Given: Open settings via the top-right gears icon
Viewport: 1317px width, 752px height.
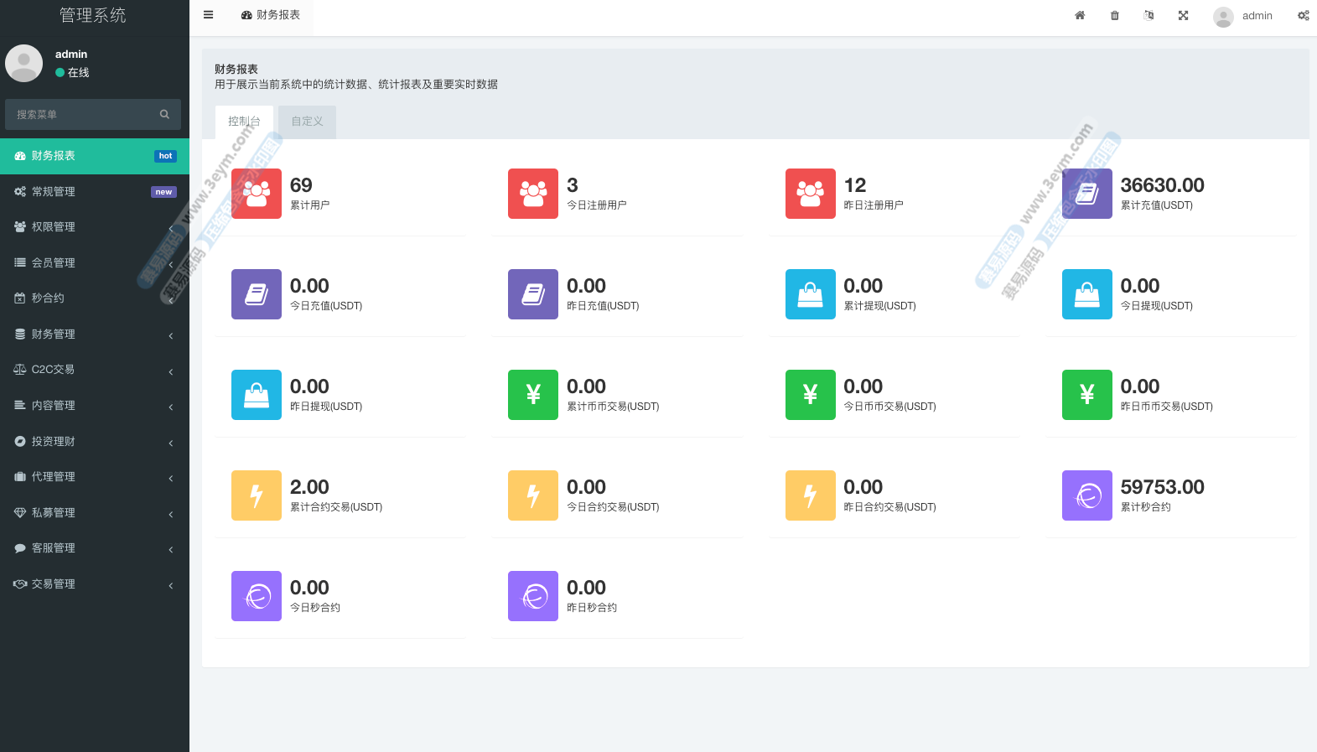Looking at the screenshot, I should pyautogui.click(x=1303, y=15).
